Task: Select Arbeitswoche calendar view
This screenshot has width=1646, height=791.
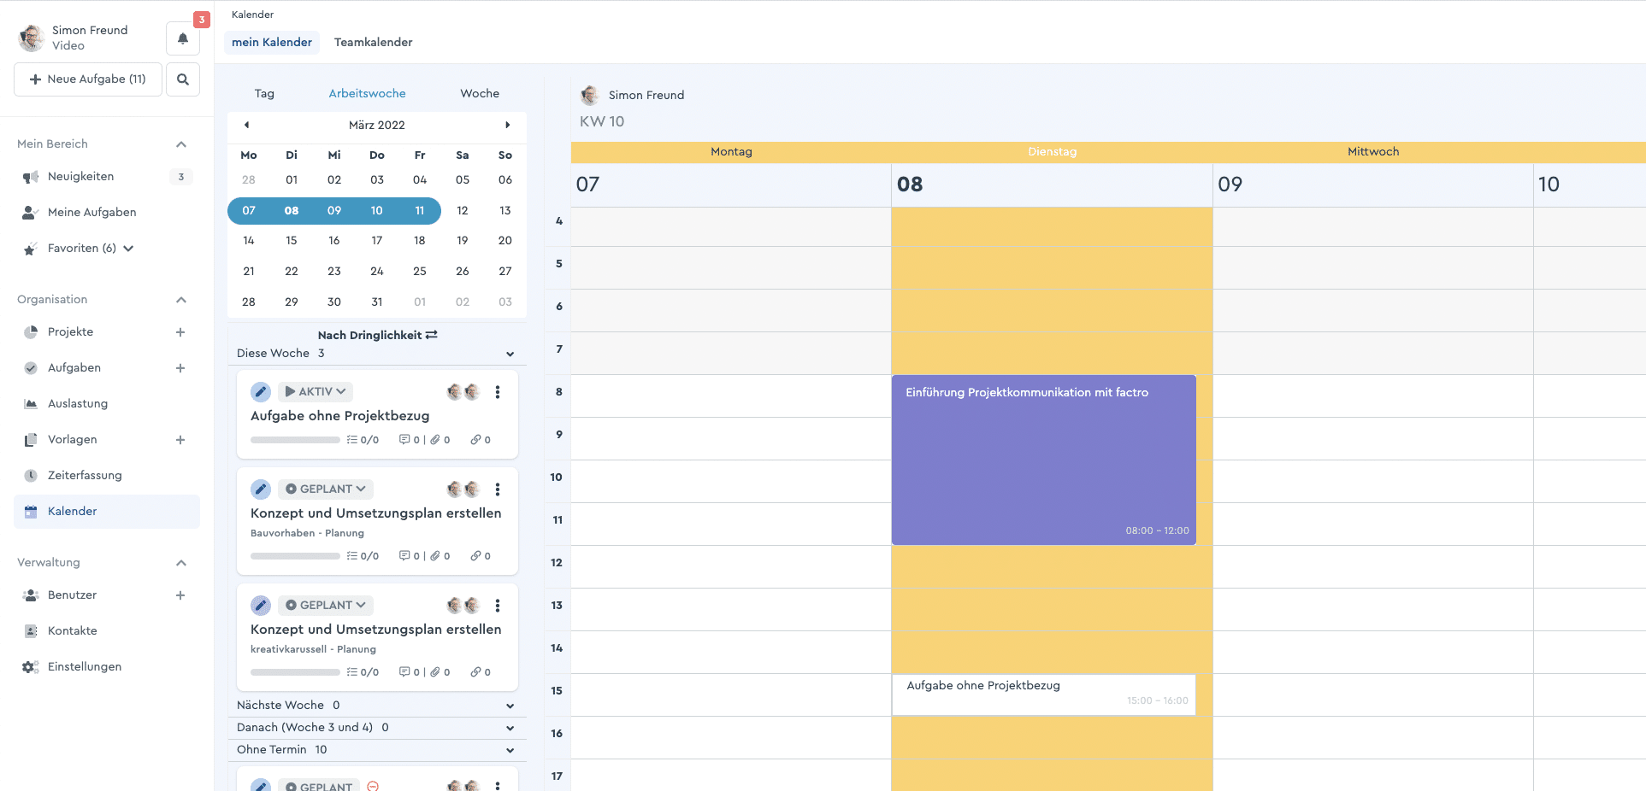Action: tap(368, 93)
